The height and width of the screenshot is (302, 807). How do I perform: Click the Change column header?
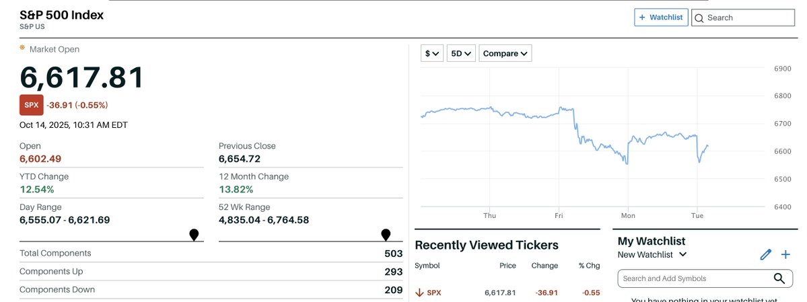(545, 266)
